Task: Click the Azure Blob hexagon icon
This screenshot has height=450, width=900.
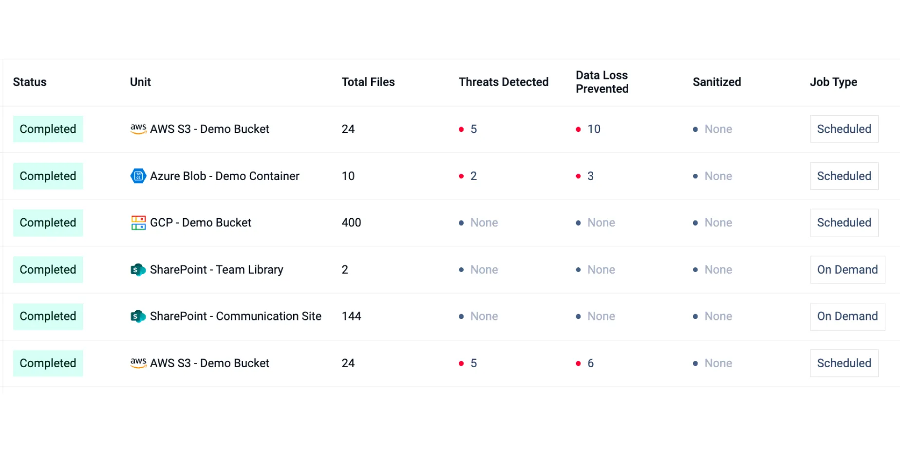Action: pos(138,176)
